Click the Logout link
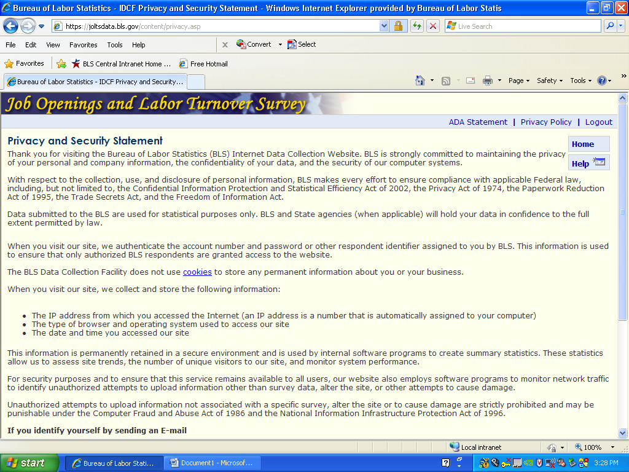The width and height of the screenshot is (629, 472). 598,122
